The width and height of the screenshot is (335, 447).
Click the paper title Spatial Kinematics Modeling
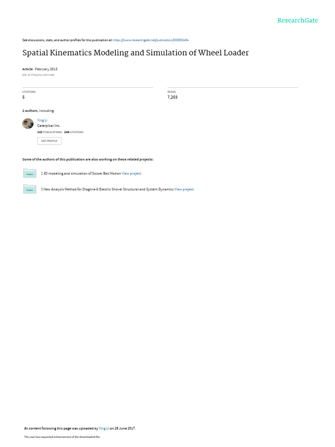click(x=136, y=53)
